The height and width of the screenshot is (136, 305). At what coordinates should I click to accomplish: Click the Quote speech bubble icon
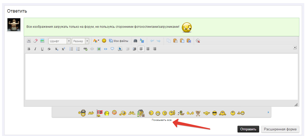[x=112, y=49]
